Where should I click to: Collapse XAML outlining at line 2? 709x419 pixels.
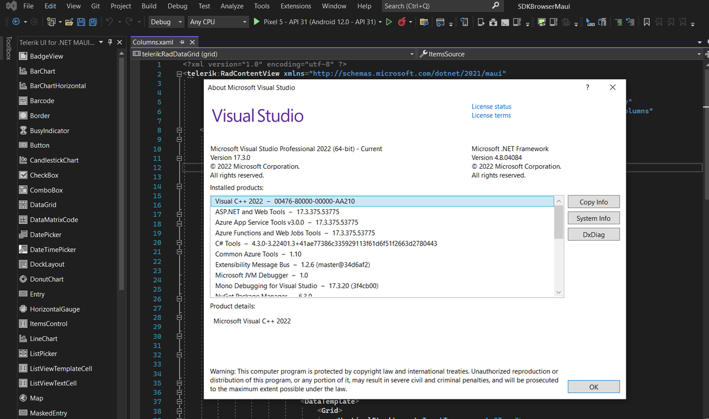click(x=179, y=74)
